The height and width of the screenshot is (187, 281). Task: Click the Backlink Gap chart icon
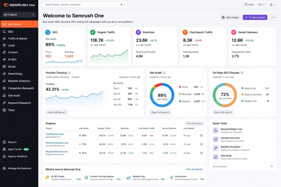[x=128, y=178]
